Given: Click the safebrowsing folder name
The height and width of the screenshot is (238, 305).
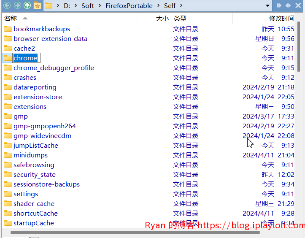Looking at the screenshot, I should (x=34, y=165).
